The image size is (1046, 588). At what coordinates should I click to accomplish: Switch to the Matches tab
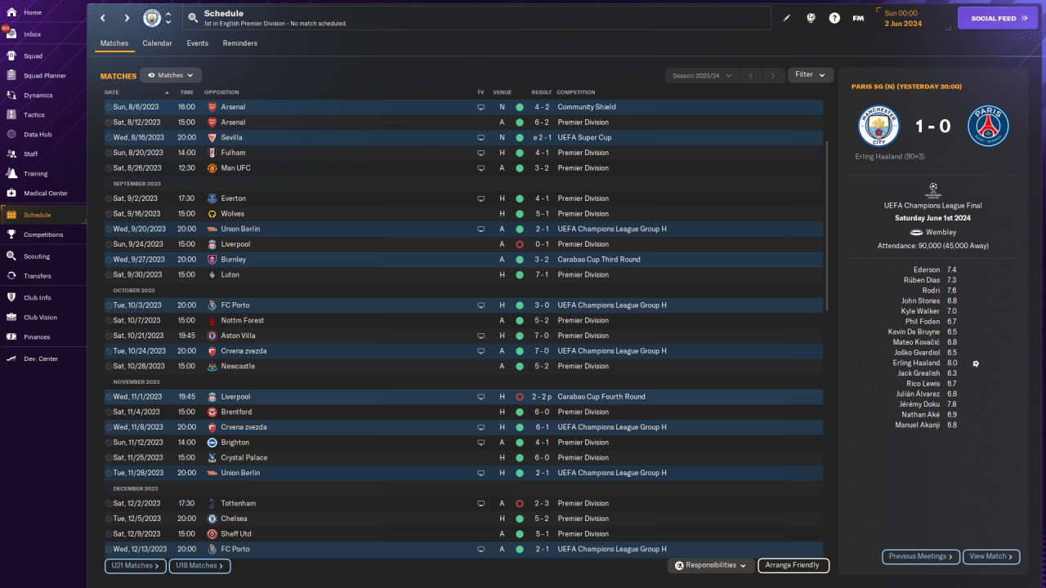[x=114, y=43]
